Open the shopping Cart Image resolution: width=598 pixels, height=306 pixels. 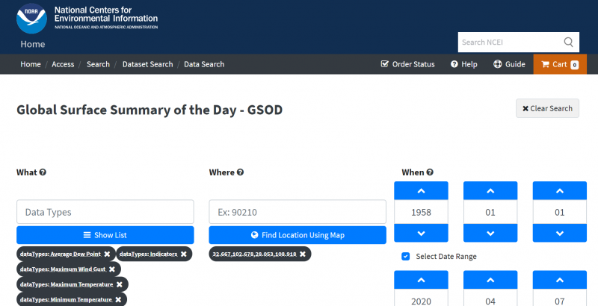point(559,64)
